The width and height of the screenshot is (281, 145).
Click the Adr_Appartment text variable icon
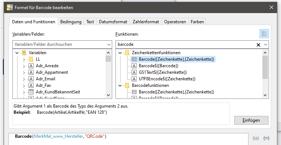tap(31, 72)
